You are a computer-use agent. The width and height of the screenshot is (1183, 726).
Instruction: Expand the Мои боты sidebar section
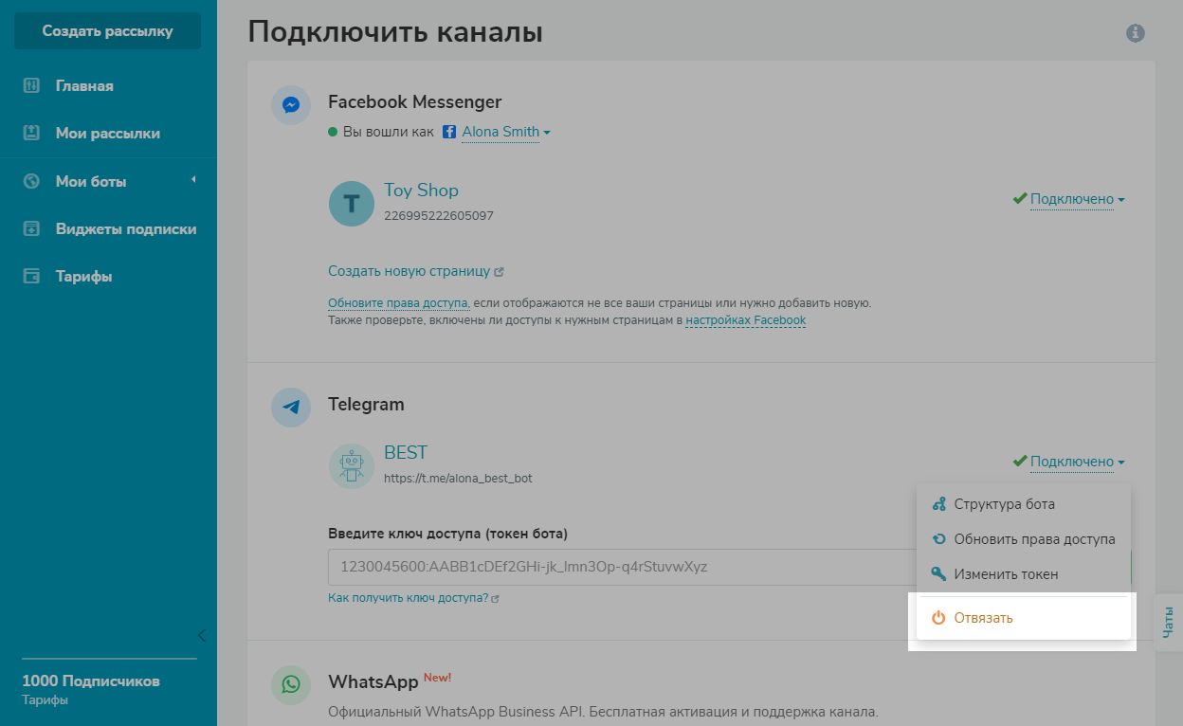(x=91, y=181)
